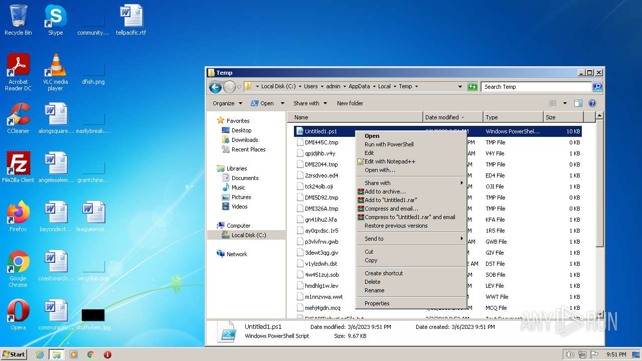Choose Delete in the context menu
This screenshot has height=361, width=642.
tap(411, 282)
